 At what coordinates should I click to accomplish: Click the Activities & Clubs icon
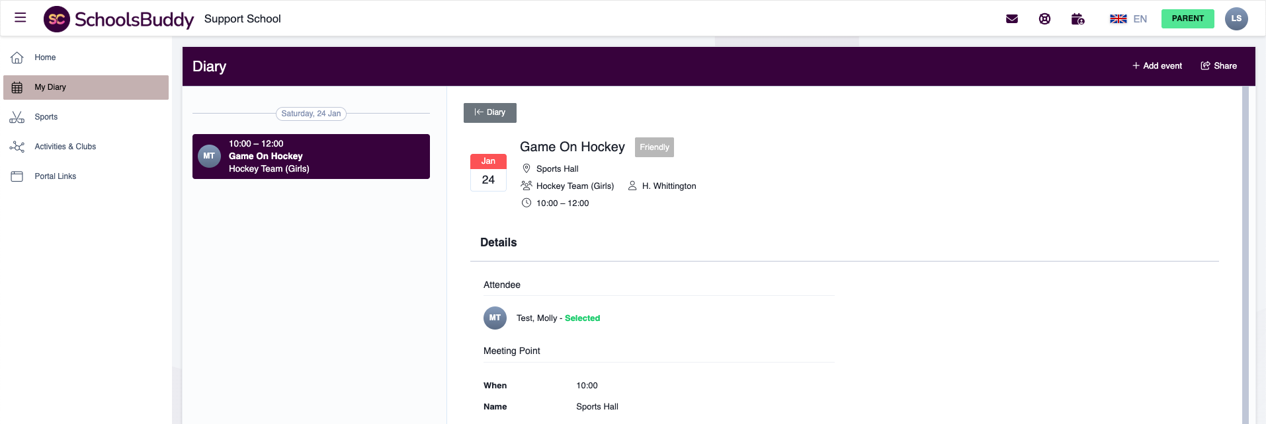tap(17, 147)
